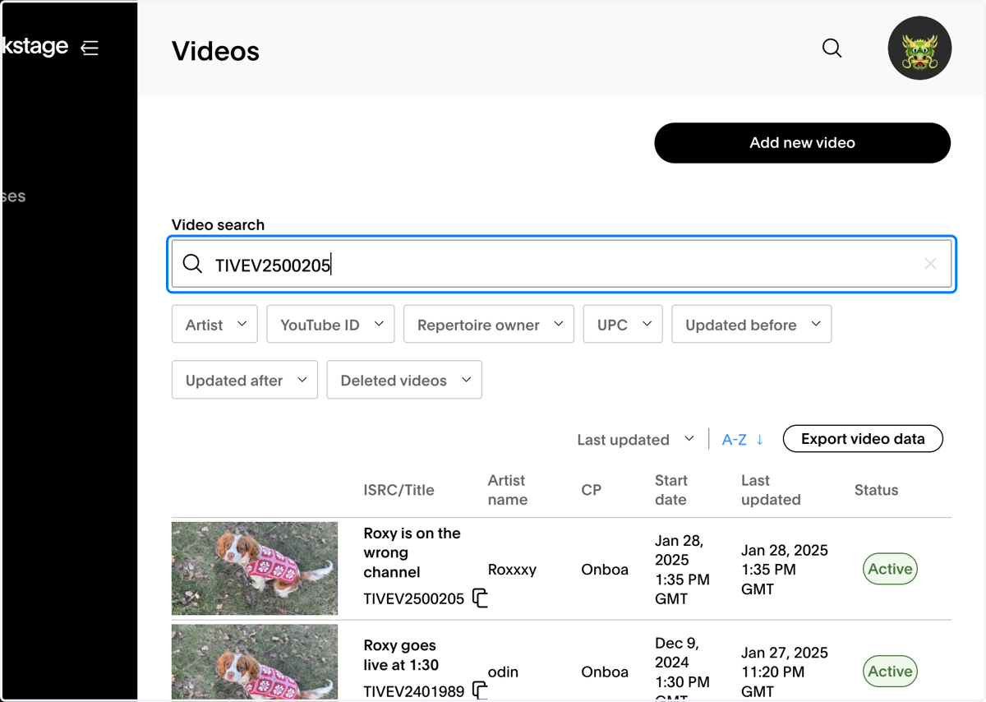986x702 pixels.
Task: Click ISRC text TIVEV2500205 in first row
Action: point(414,599)
